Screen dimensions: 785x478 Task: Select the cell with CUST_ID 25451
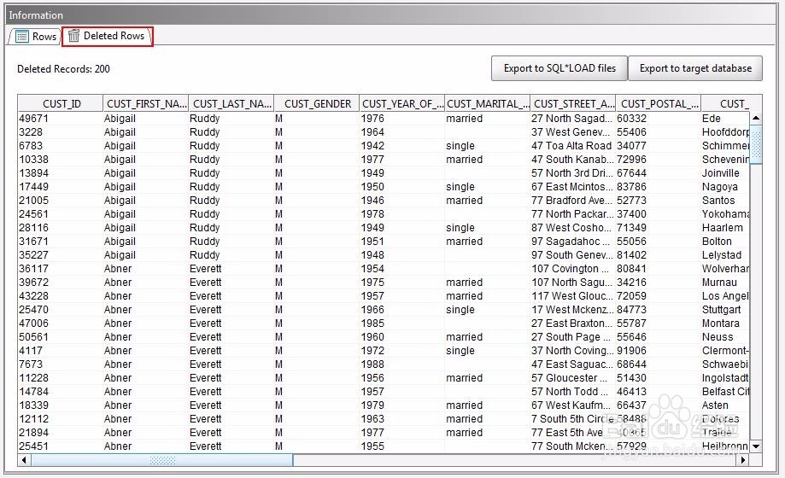click(x=60, y=446)
